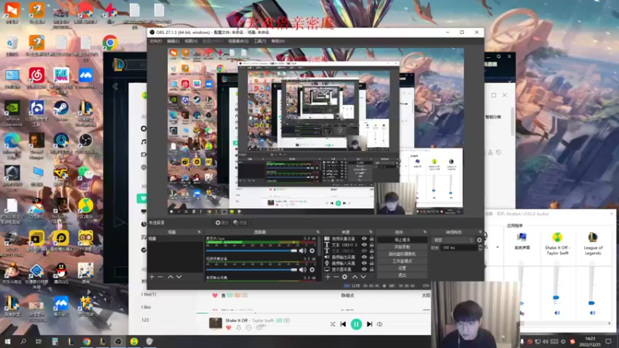The width and height of the screenshot is (619, 348).
Task: Open settings gear of first mixer channel
Action: (312, 251)
